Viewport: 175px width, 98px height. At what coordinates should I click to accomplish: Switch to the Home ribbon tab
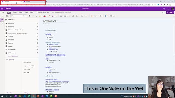(x=9, y=12)
